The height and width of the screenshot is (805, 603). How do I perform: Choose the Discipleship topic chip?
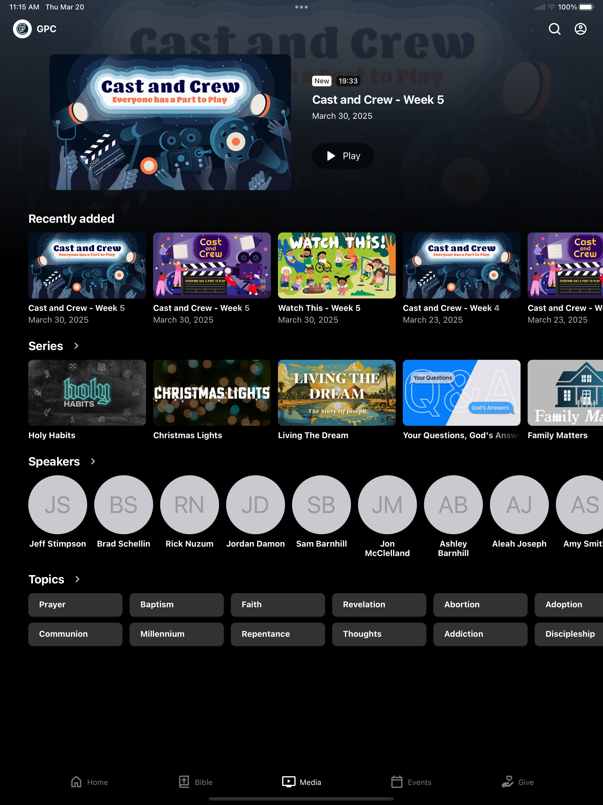pos(569,634)
